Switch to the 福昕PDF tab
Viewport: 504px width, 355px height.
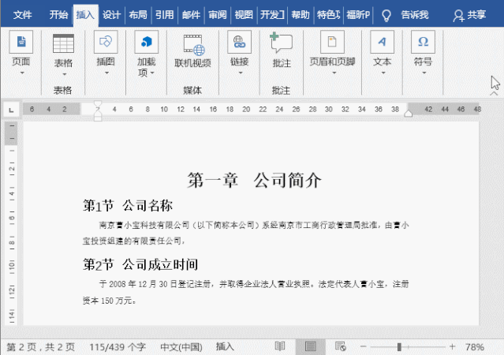click(x=358, y=15)
